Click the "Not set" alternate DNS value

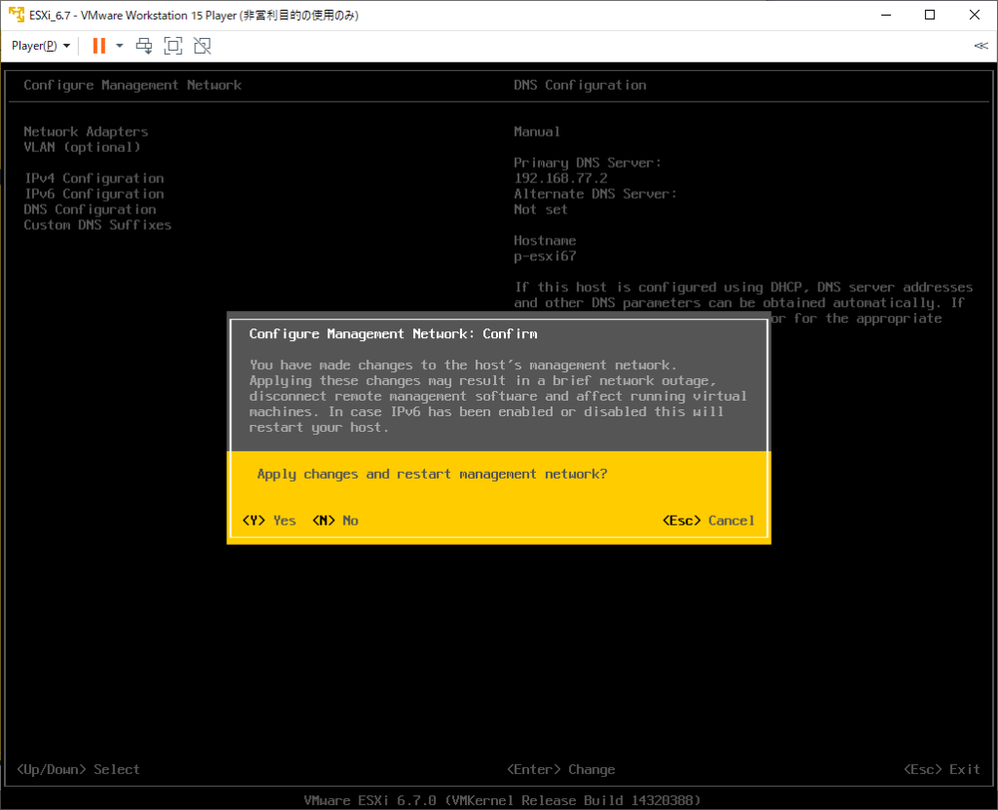[x=540, y=210]
